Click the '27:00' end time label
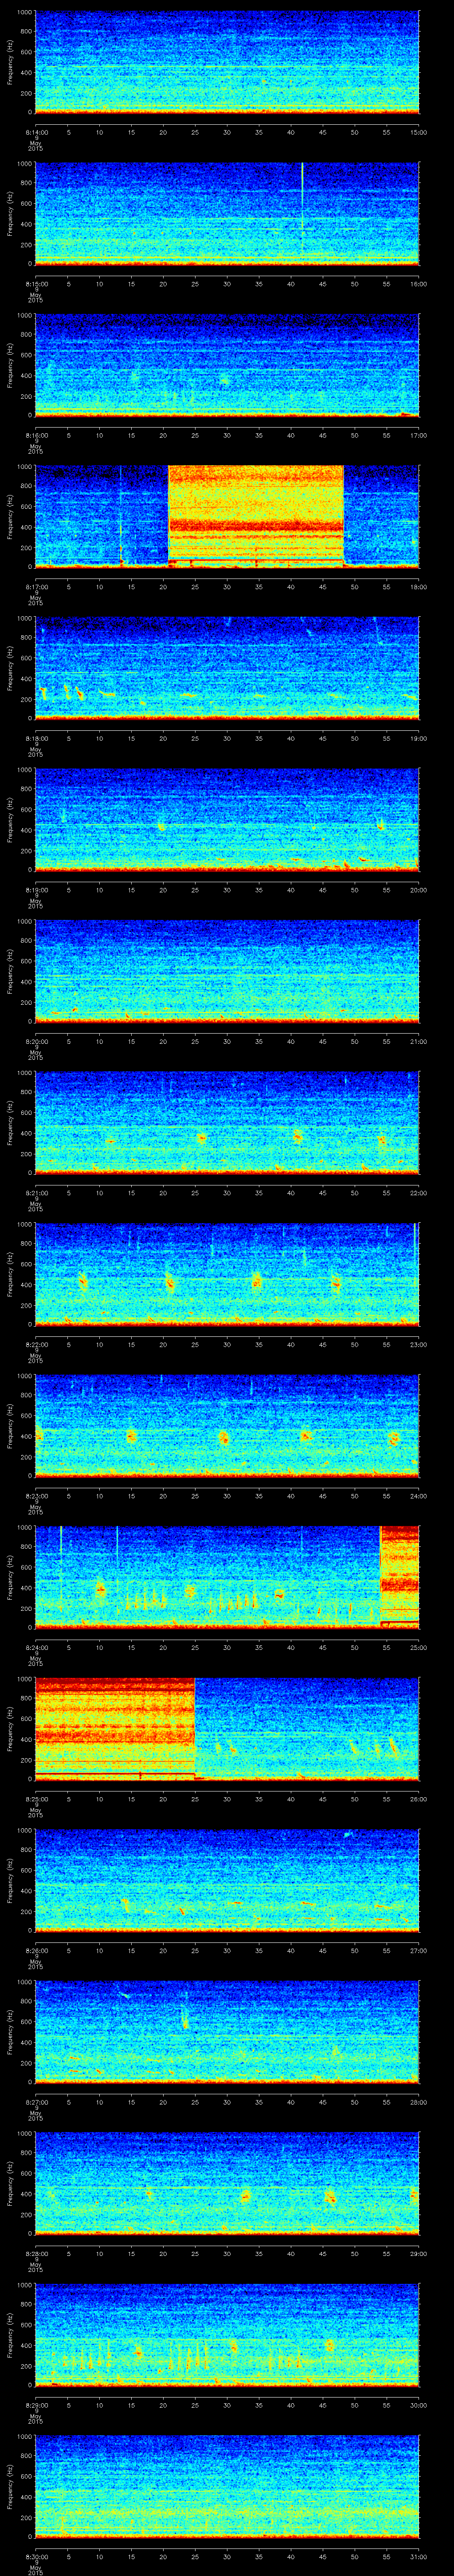The width and height of the screenshot is (454, 2576). (418, 1949)
